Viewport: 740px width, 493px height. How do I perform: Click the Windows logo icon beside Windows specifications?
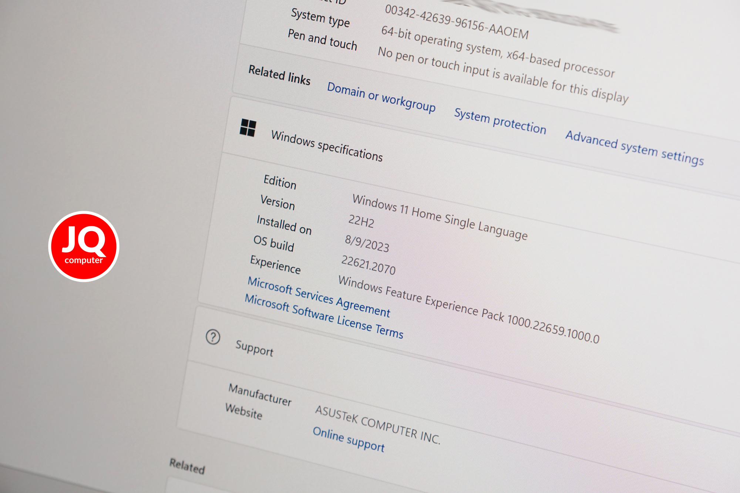tap(248, 128)
